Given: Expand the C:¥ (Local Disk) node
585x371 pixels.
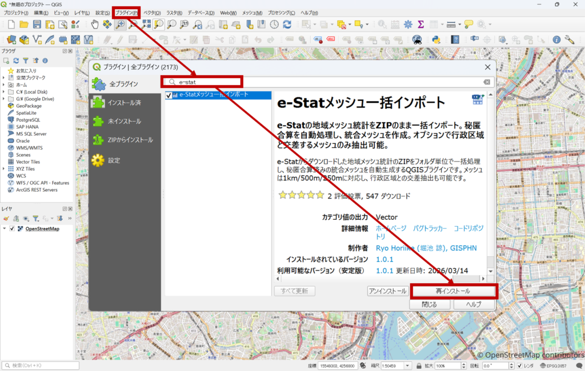Looking at the screenshot, I should (4, 91).
